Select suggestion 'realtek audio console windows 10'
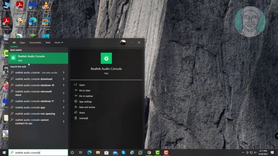Screen dimensions: 278x156 pyautogui.click(x=35, y=85)
